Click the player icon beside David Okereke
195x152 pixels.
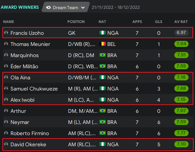[6, 144]
